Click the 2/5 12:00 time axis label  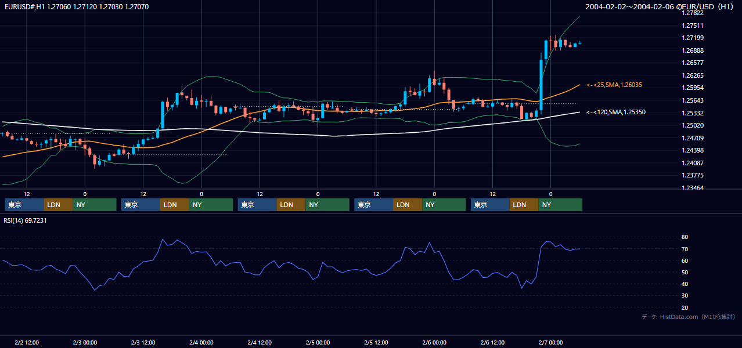click(376, 342)
